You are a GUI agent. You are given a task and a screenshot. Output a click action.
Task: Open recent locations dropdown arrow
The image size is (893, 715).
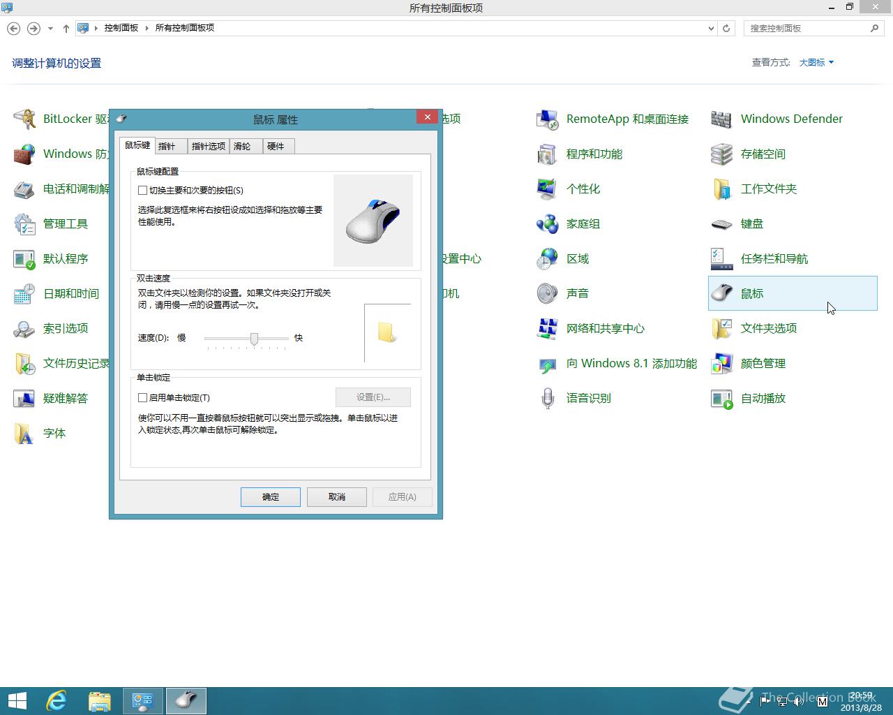click(x=50, y=29)
